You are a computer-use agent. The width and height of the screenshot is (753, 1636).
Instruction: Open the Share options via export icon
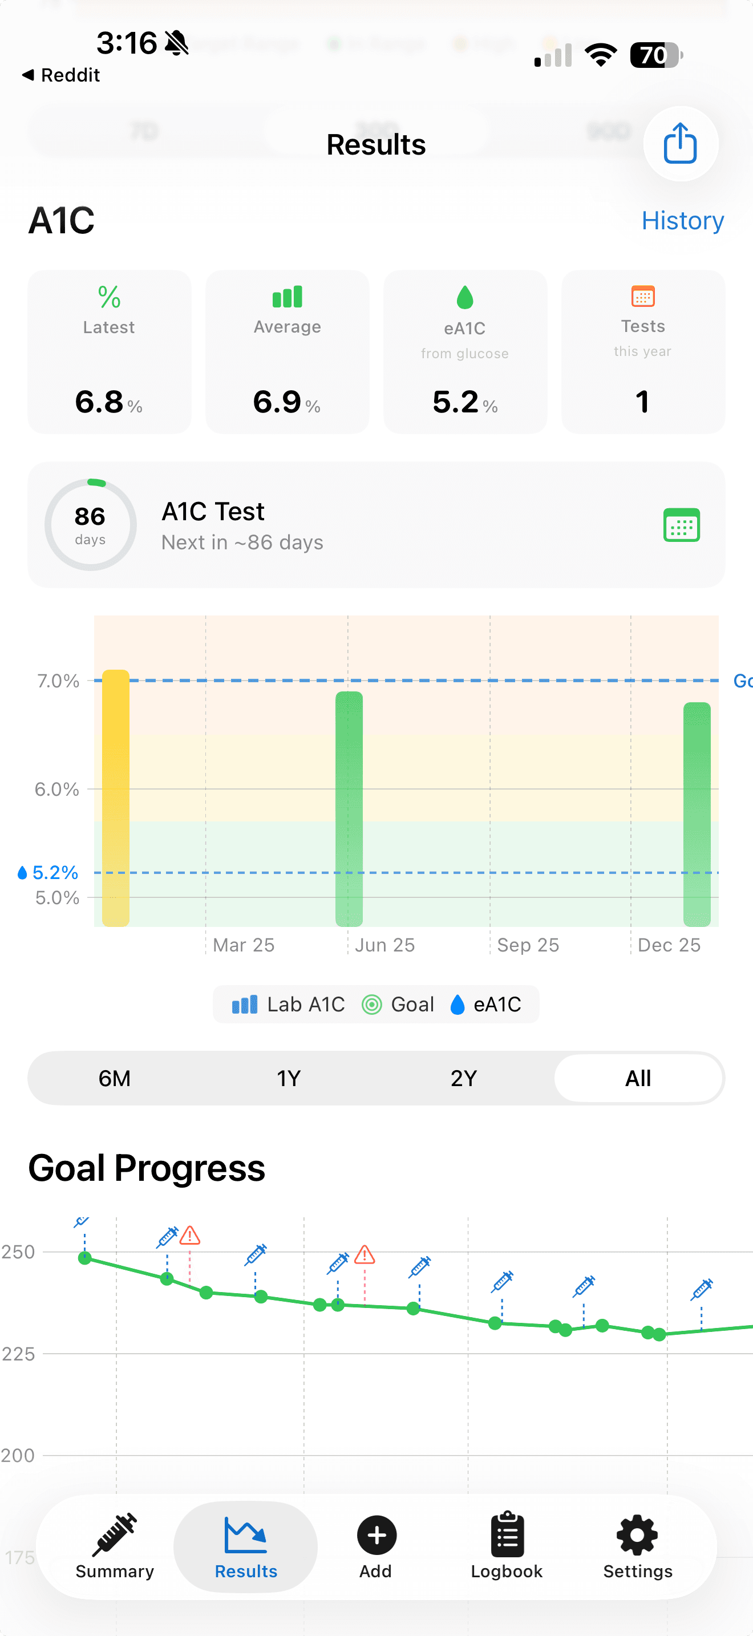tap(680, 144)
